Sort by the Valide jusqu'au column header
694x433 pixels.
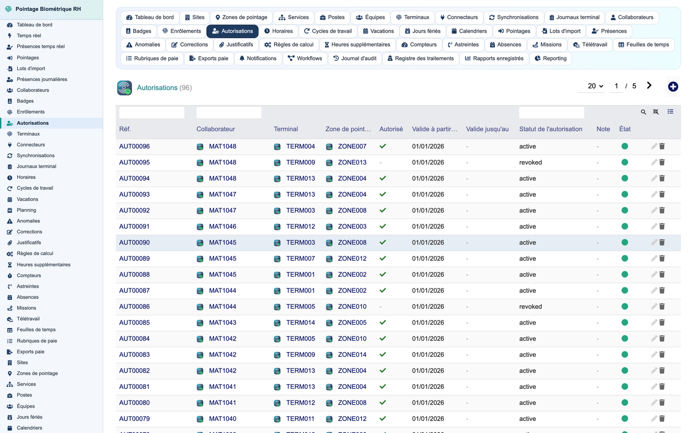point(487,129)
